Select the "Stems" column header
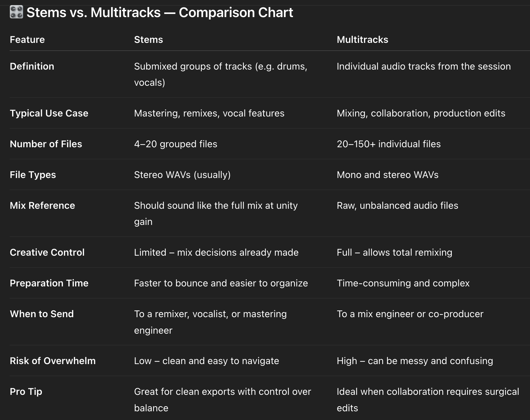 148,39
